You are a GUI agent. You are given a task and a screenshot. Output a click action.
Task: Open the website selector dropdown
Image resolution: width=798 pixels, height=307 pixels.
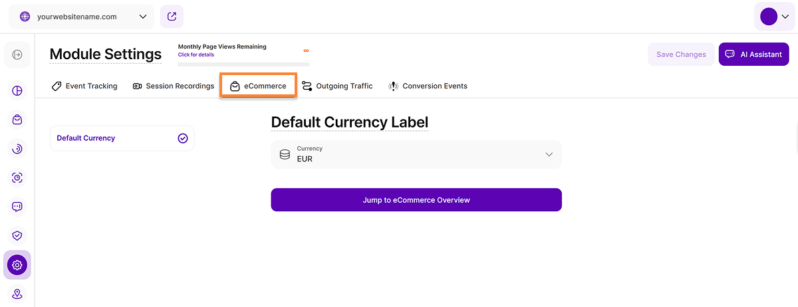pyautogui.click(x=83, y=17)
